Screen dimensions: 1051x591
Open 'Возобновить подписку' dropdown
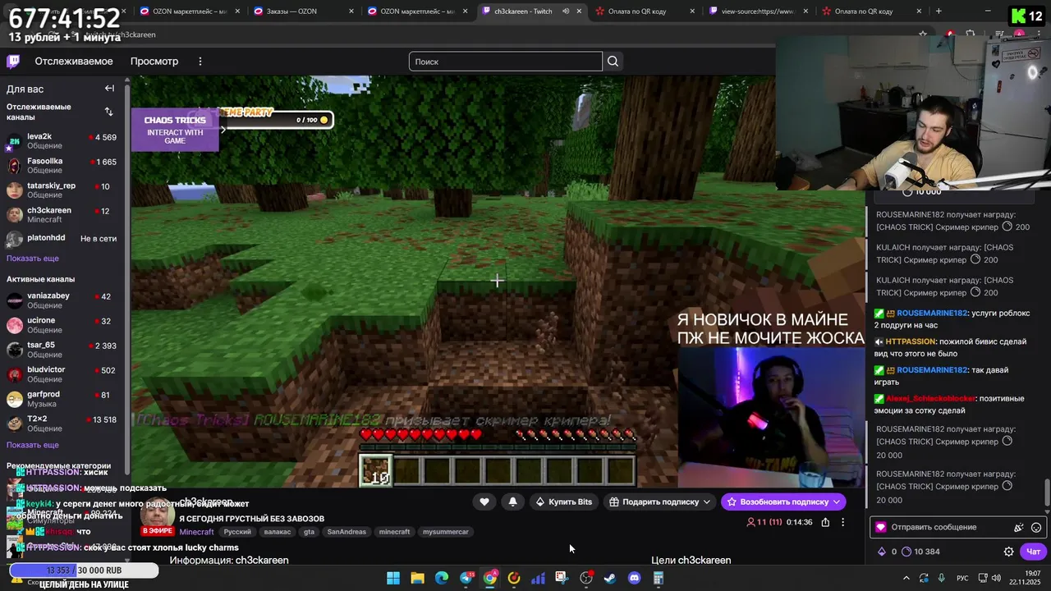point(783,502)
